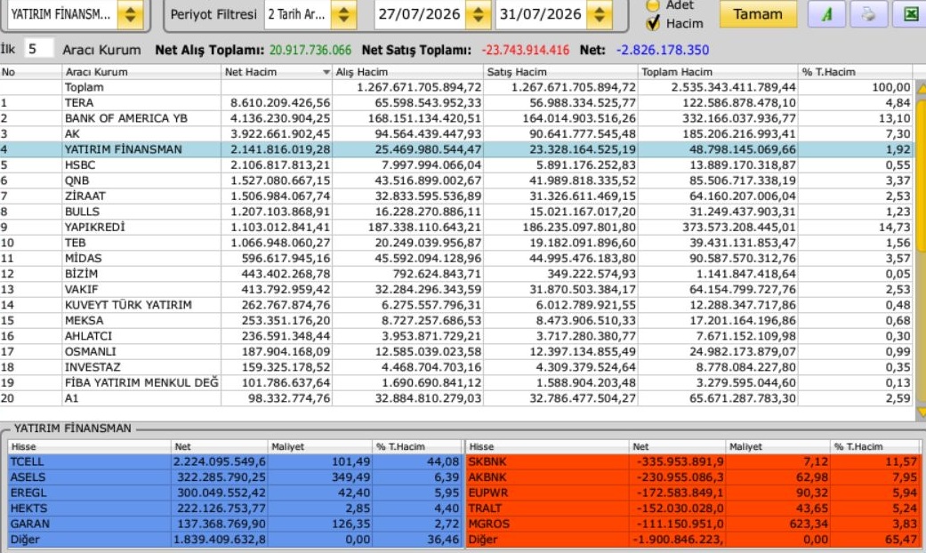Open the font settings (green A) icon
The height and width of the screenshot is (553, 926).
[x=826, y=14]
